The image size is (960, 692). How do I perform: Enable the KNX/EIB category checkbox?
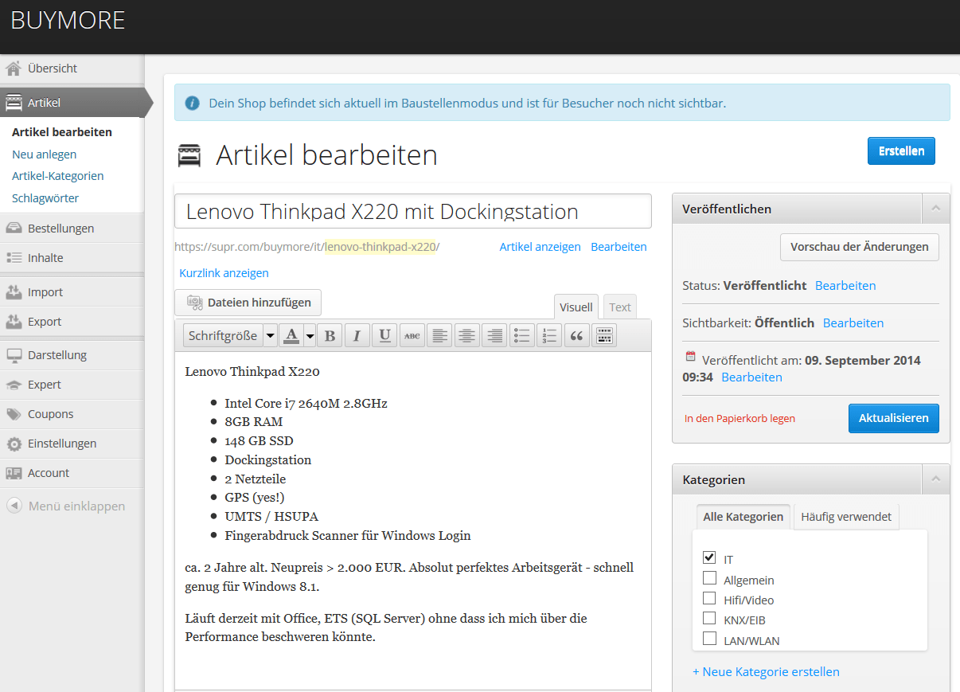pos(709,618)
